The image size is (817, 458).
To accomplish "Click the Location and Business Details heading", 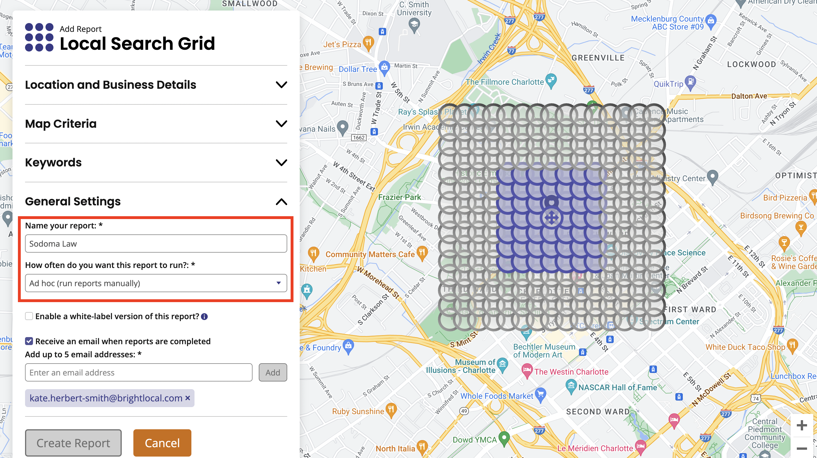I will pos(110,85).
